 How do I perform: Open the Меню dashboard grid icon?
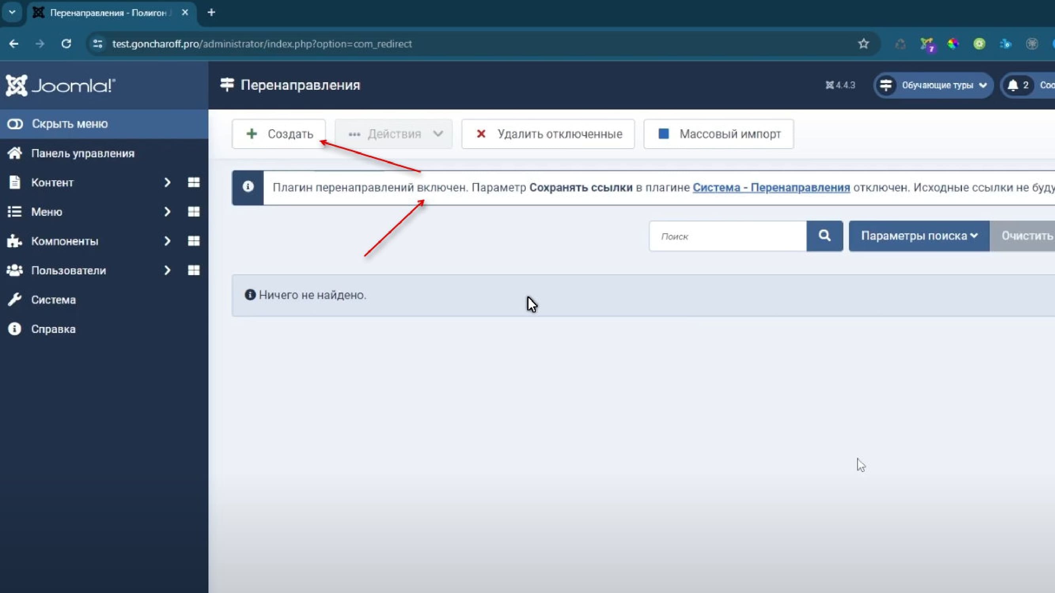pos(194,212)
